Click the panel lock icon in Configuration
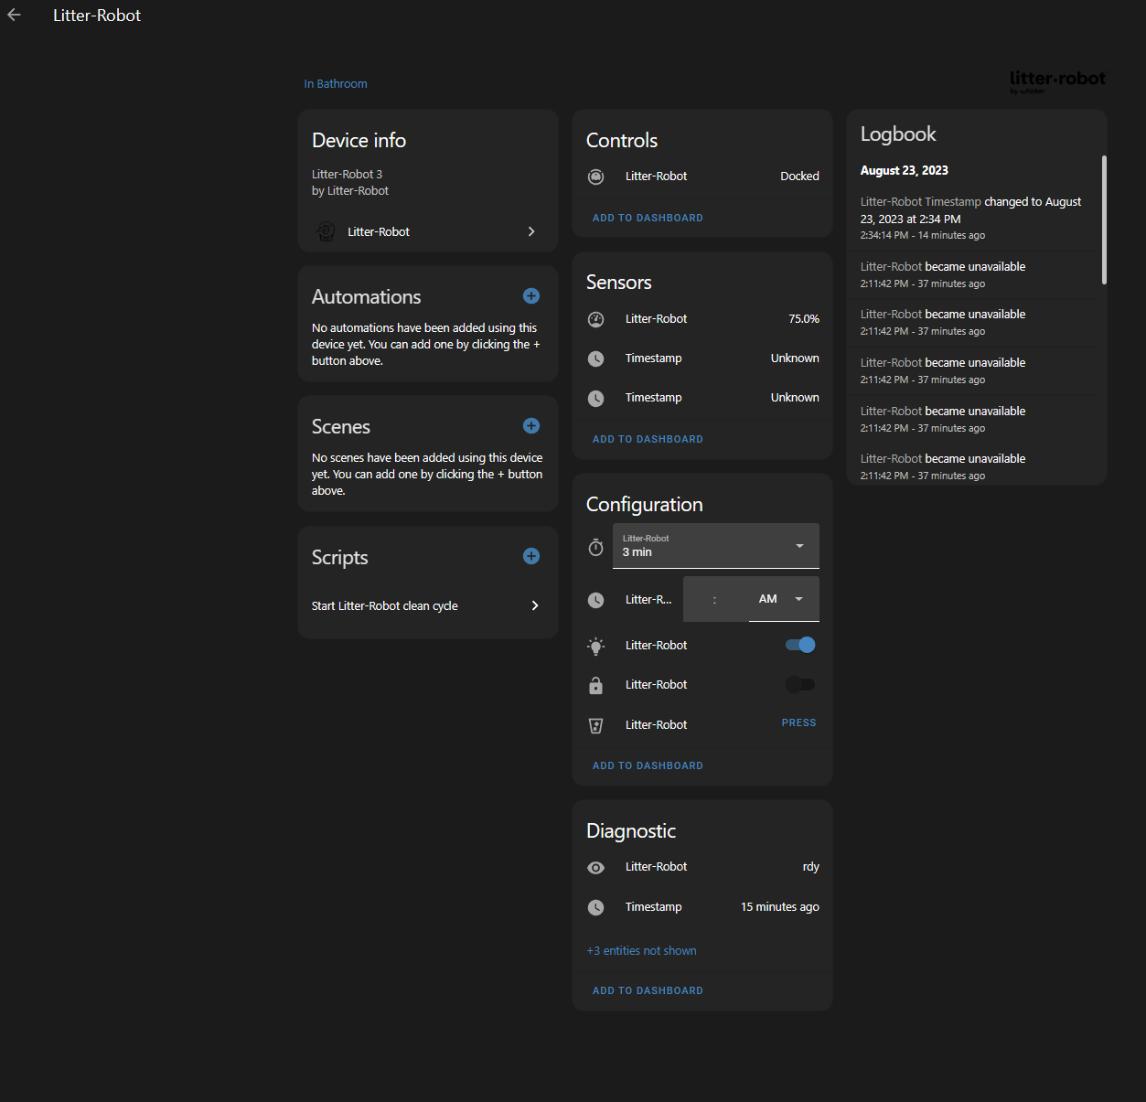The image size is (1146, 1102). [595, 685]
